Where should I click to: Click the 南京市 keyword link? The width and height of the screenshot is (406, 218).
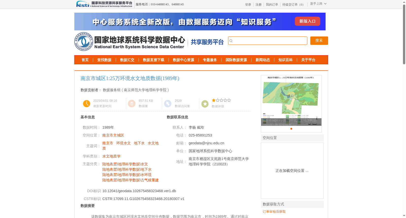(x=108, y=143)
